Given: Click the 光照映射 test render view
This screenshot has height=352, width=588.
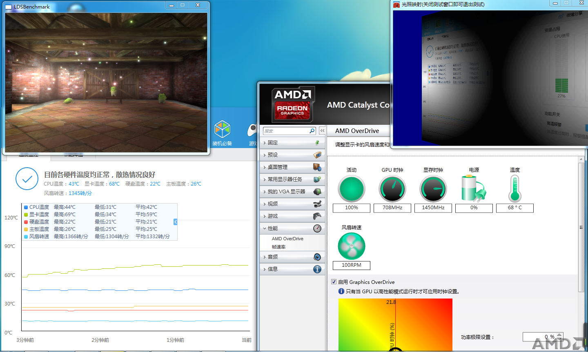Looking at the screenshot, I should click(x=490, y=77).
